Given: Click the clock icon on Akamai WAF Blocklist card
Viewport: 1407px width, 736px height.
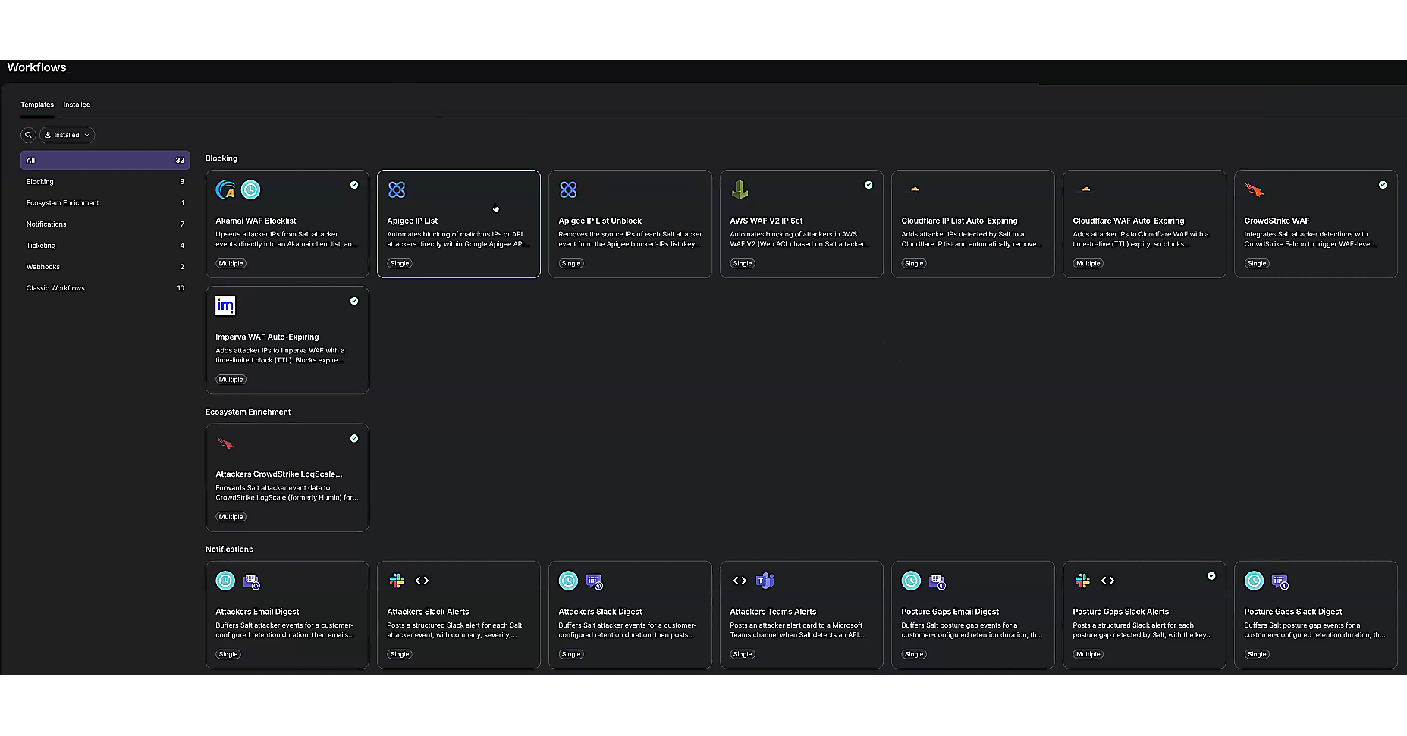Looking at the screenshot, I should point(250,189).
